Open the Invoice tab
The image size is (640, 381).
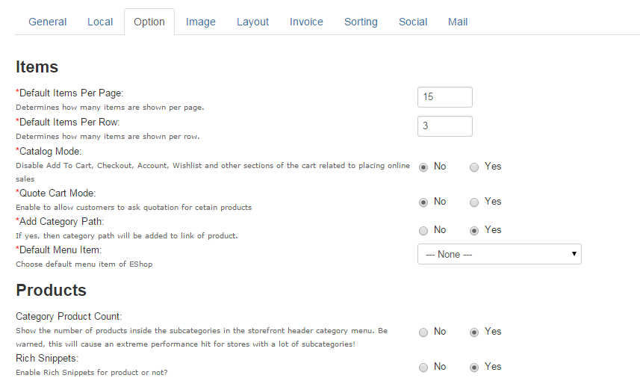click(x=306, y=22)
